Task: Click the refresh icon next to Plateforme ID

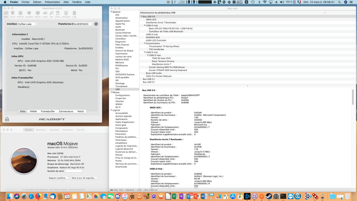Action: (x=96, y=24)
